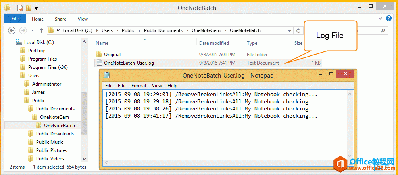Click the Up one level arrow
The height and width of the screenshot is (175, 398).
[42, 30]
